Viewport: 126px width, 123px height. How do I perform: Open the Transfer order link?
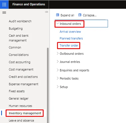click(69, 45)
